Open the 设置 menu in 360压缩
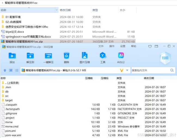This screenshot has width=177, height=138. [123, 46]
